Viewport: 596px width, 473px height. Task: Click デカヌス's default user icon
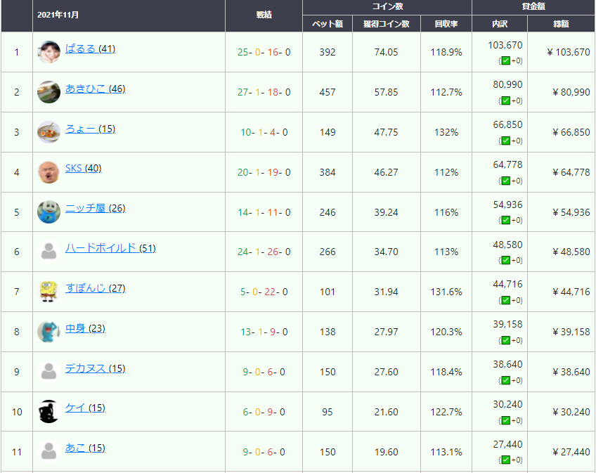pyautogui.click(x=48, y=372)
